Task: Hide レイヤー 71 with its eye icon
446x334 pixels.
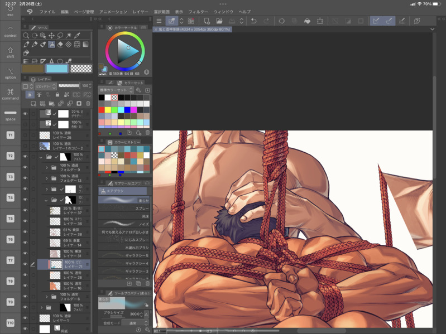Action: coord(25,264)
